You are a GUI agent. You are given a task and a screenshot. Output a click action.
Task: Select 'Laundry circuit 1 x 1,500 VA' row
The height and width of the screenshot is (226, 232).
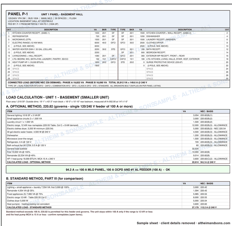(x=118, y=122)
